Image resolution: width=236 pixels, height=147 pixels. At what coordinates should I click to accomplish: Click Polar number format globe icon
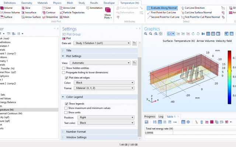pos(188,122)
